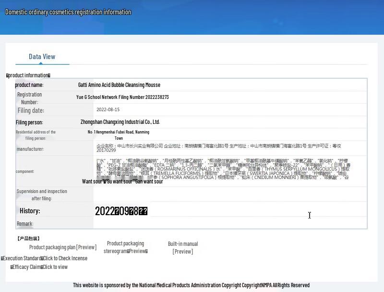Click the 产品包装 section heading
384x292 pixels.
coord(28,238)
